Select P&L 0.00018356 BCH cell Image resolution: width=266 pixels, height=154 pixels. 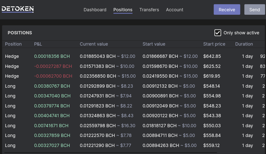(x=52, y=56)
